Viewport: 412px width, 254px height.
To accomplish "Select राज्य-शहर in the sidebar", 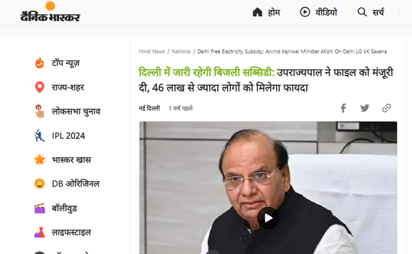I will coord(68,87).
